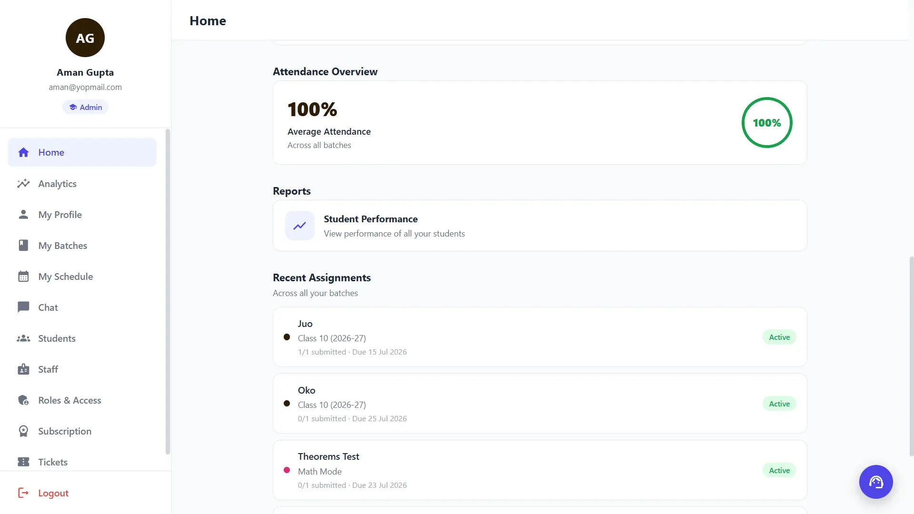This screenshot has height=514, width=914.
Task: Click the Roles & Access shield icon
Action: click(23, 400)
